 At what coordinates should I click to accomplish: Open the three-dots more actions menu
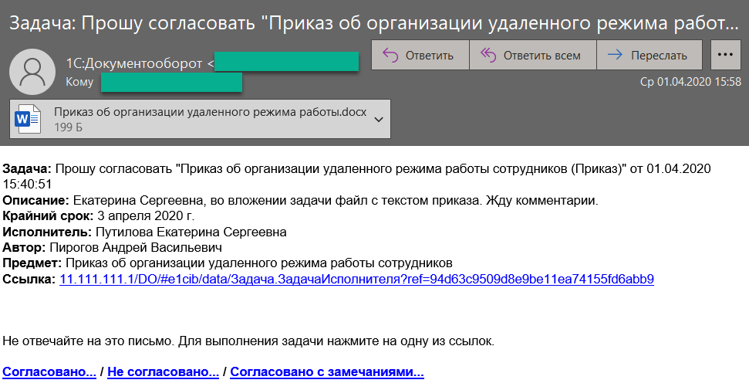coord(725,56)
